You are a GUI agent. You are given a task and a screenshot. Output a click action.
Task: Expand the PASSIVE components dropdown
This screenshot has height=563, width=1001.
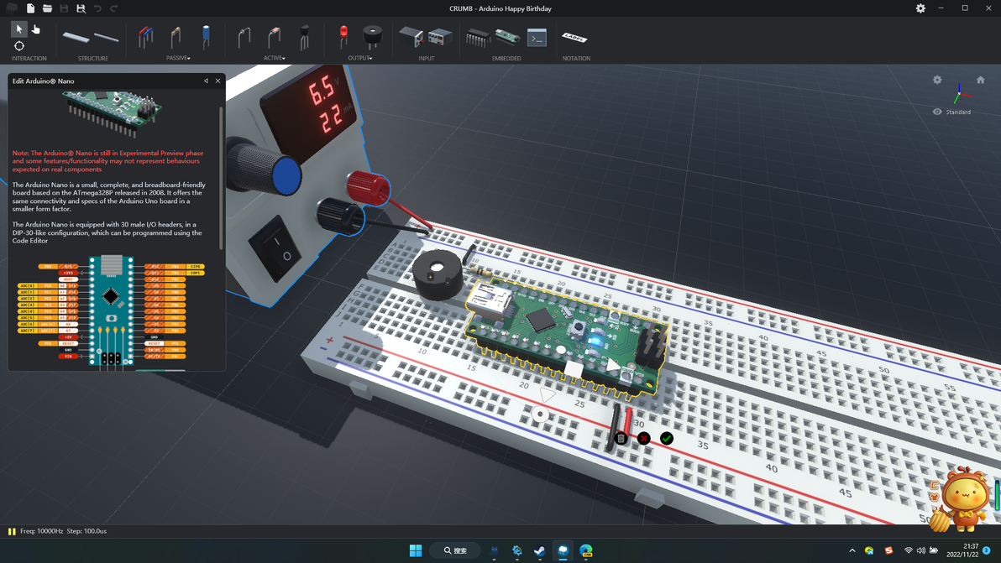[178, 59]
